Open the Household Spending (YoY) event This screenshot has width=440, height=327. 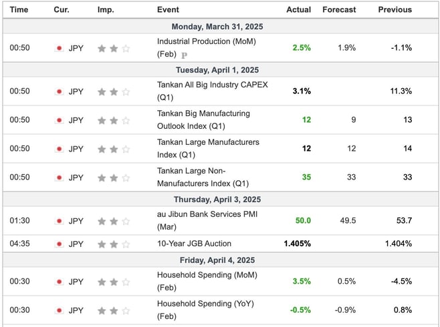205,310
